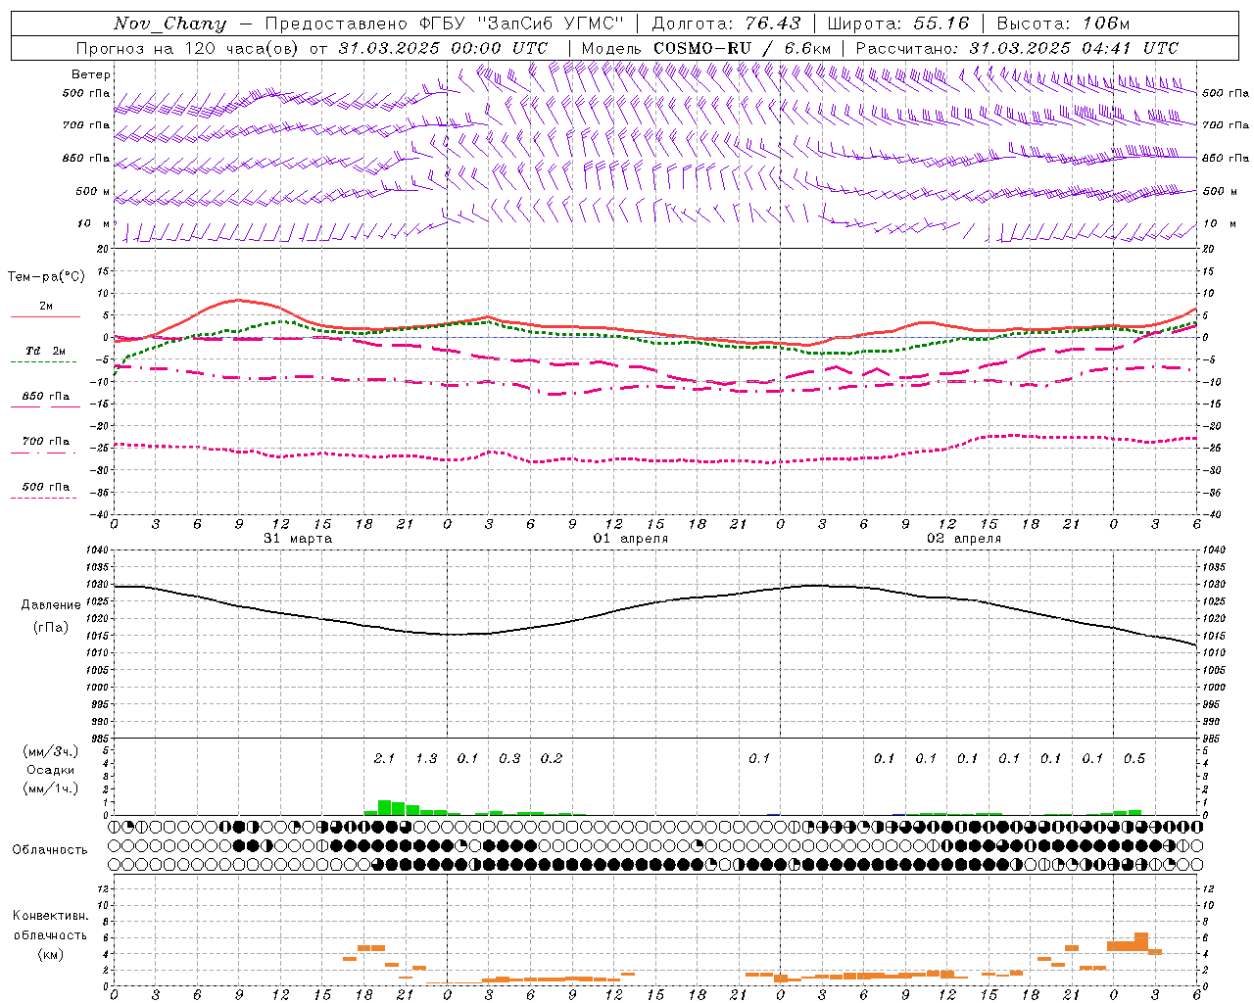Click the '500 гПа' temperature legend entry

point(46,487)
